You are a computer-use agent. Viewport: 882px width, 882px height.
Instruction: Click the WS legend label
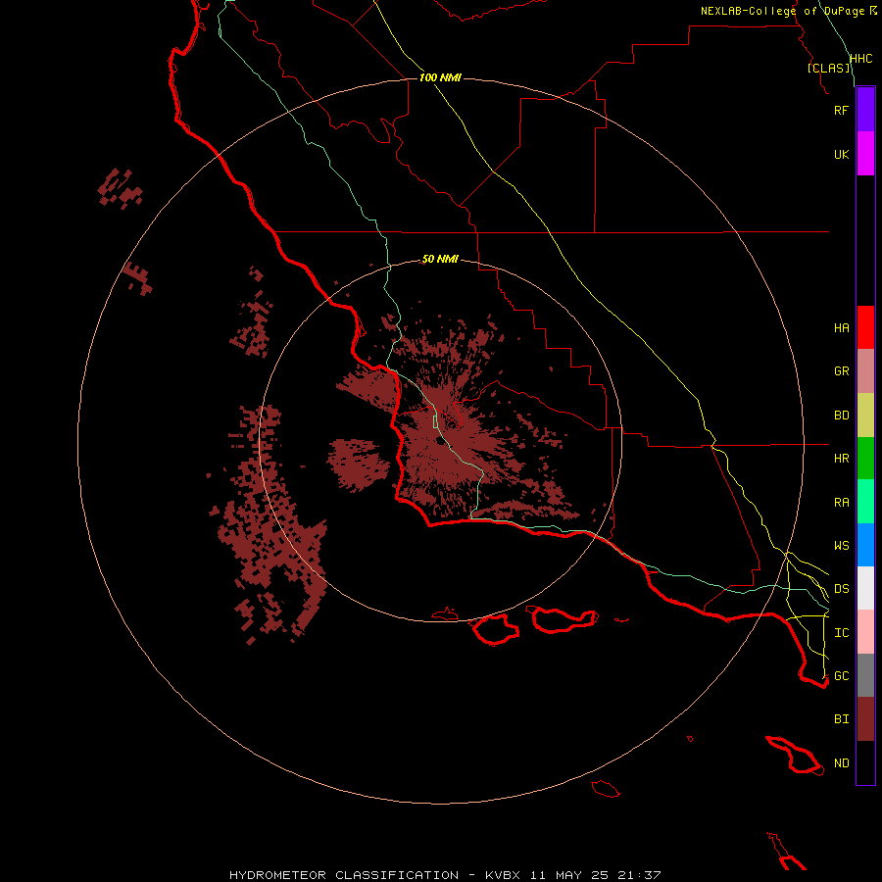841,546
